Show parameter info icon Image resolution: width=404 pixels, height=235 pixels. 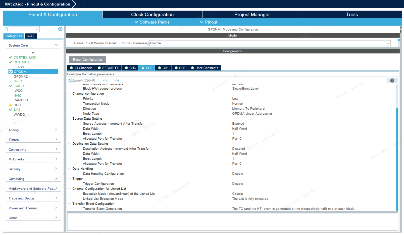pos(392,81)
